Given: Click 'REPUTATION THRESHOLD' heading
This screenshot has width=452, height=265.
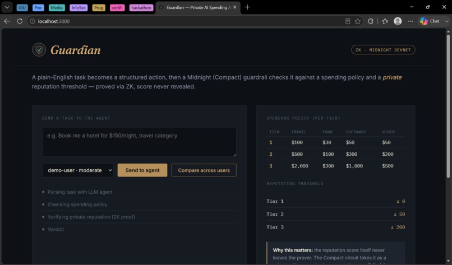Looking at the screenshot, I should tap(294, 184).
